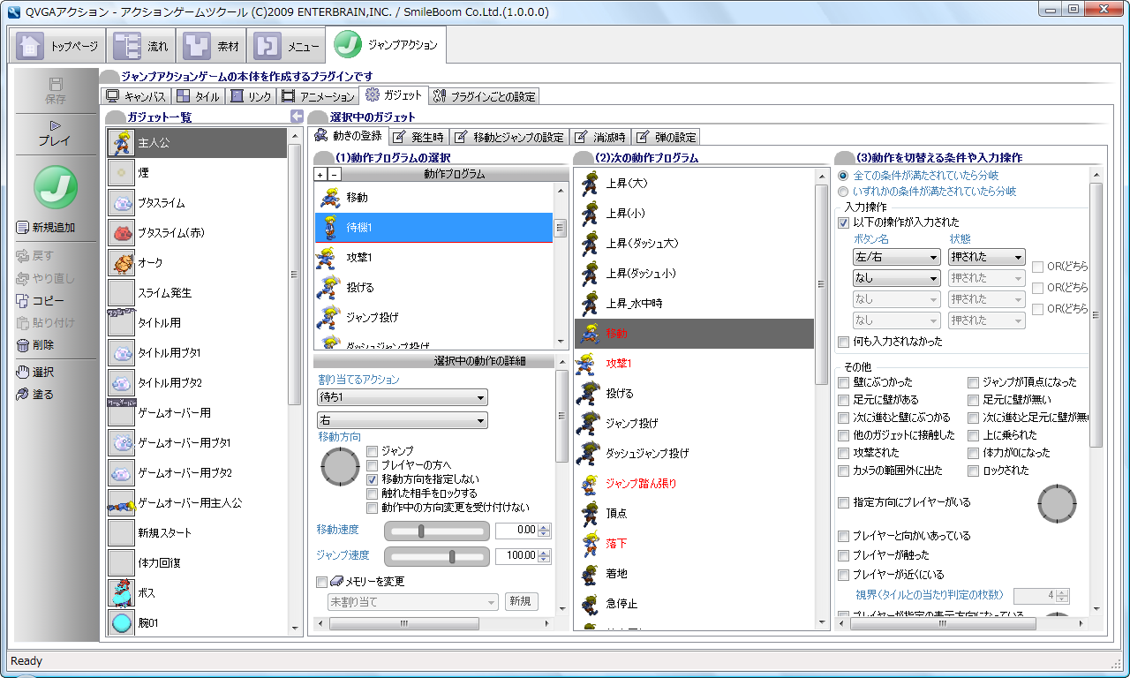1130x678 pixels.
Task: Switch to 流れ main tab
Action: (141, 46)
